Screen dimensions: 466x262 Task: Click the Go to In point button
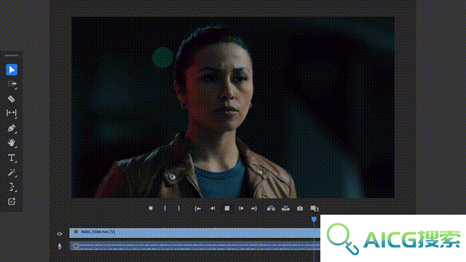coord(197,209)
